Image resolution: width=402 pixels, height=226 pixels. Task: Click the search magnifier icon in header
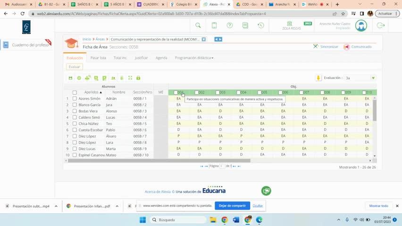click(198, 25)
